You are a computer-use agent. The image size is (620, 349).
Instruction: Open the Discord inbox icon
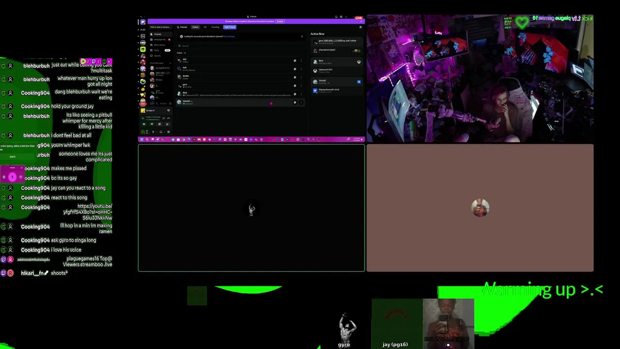pos(336,16)
